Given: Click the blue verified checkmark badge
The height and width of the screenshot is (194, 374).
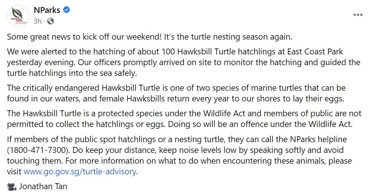Looking at the screenshot, I should (67, 10).
